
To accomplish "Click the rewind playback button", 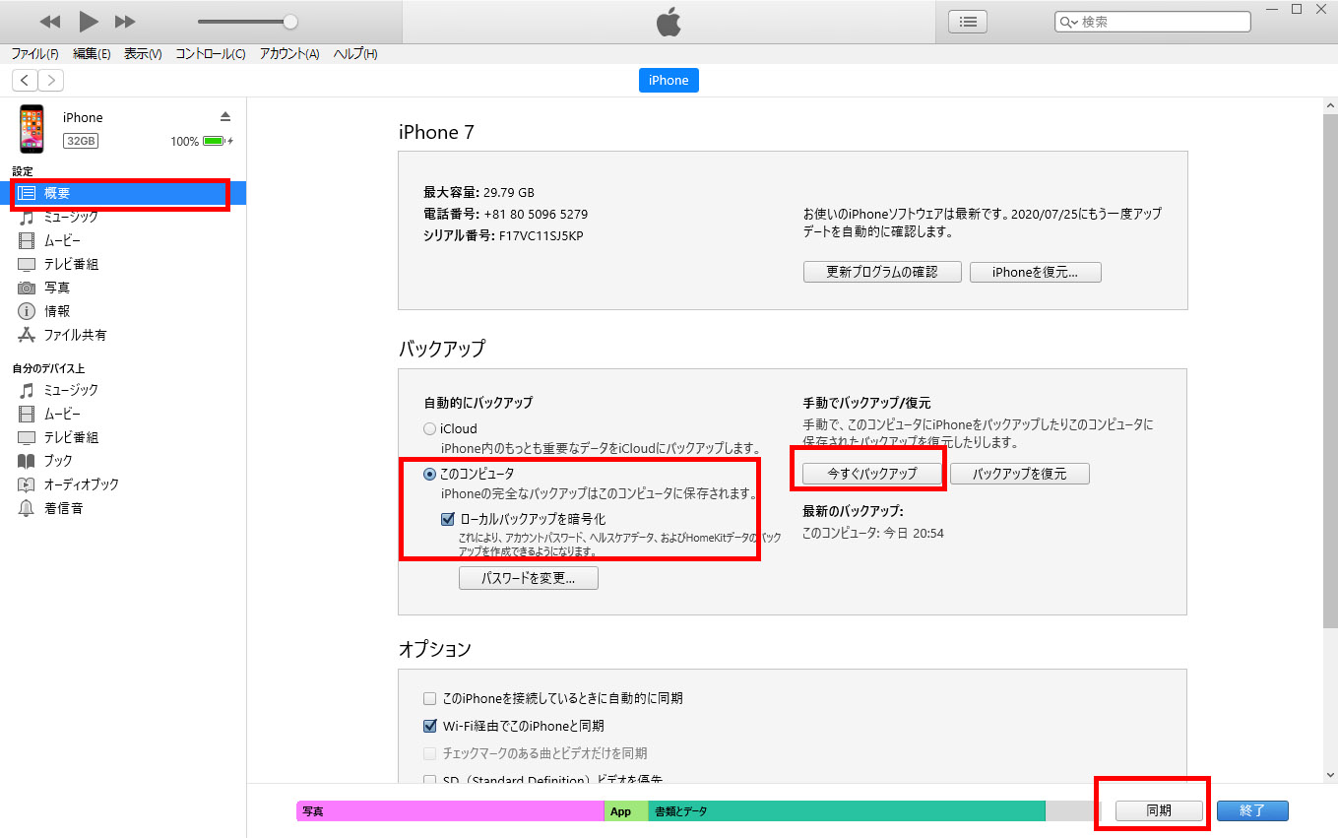I will pyautogui.click(x=50, y=22).
